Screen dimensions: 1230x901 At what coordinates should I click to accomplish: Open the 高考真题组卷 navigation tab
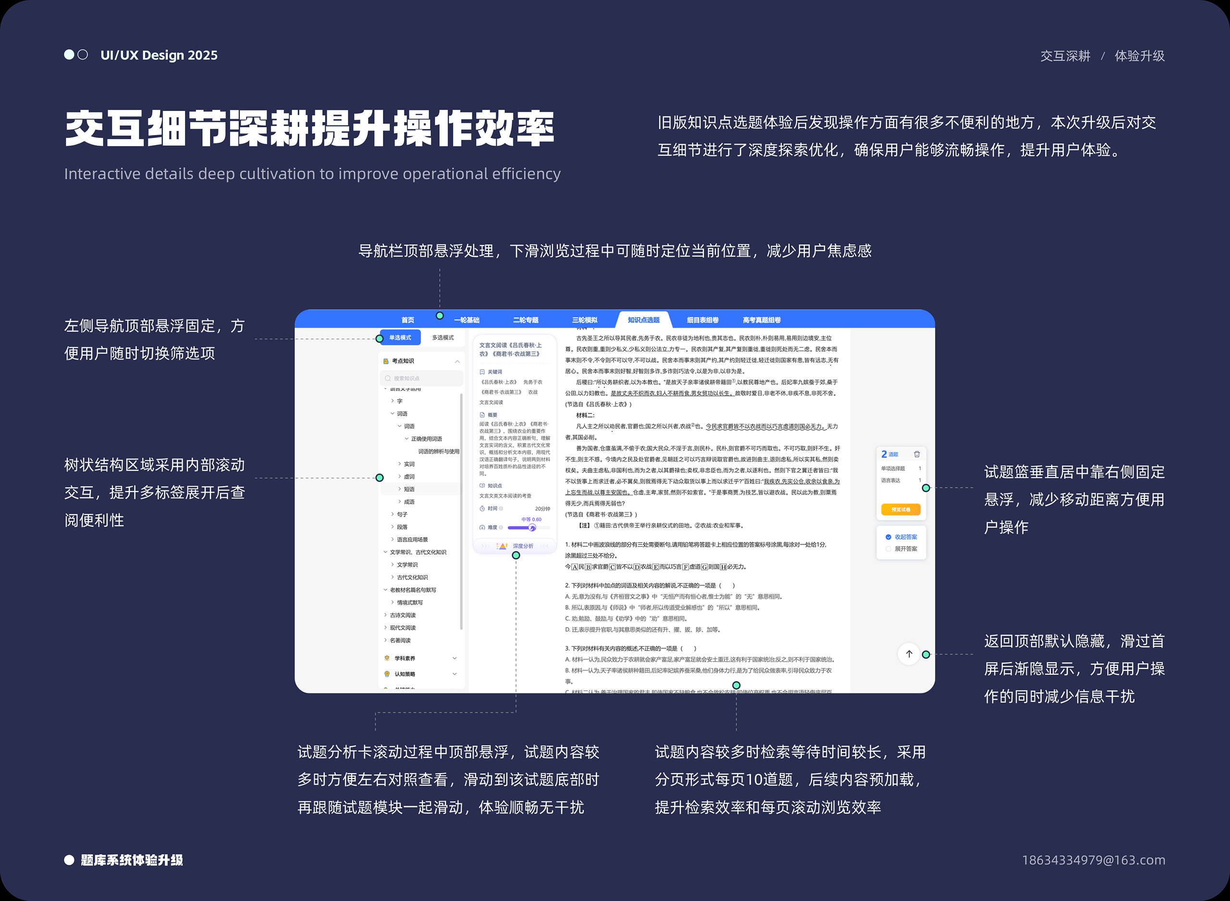pyautogui.click(x=762, y=320)
